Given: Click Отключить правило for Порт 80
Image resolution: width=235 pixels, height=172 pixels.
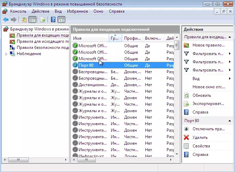Looking at the screenshot, I should 208,129.
